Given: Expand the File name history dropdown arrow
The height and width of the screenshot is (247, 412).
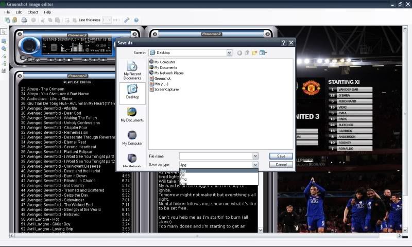Looking at the screenshot, I should pyautogui.click(x=255, y=156).
